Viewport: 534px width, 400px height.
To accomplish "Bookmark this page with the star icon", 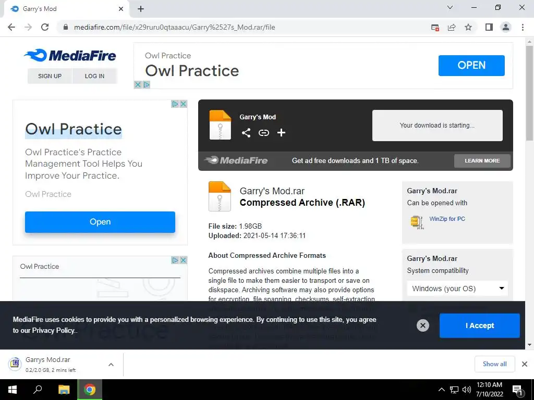I will tap(468, 27).
